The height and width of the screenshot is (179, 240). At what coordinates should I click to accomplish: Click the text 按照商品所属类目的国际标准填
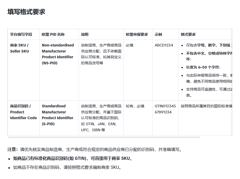[206, 106]
